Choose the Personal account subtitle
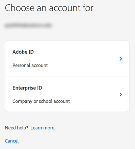 pyautogui.click(x=30, y=65)
